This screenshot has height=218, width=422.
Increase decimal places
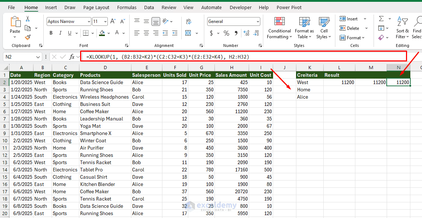[246, 33]
